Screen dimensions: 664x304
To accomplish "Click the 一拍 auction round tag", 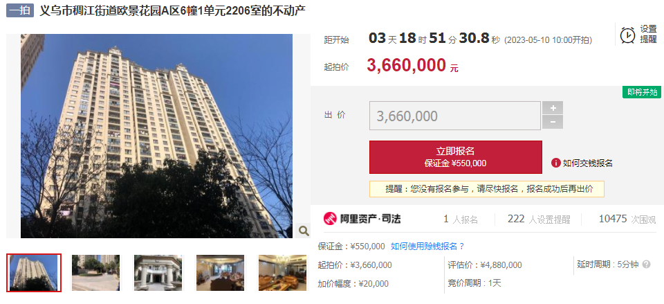I will coord(20,10).
